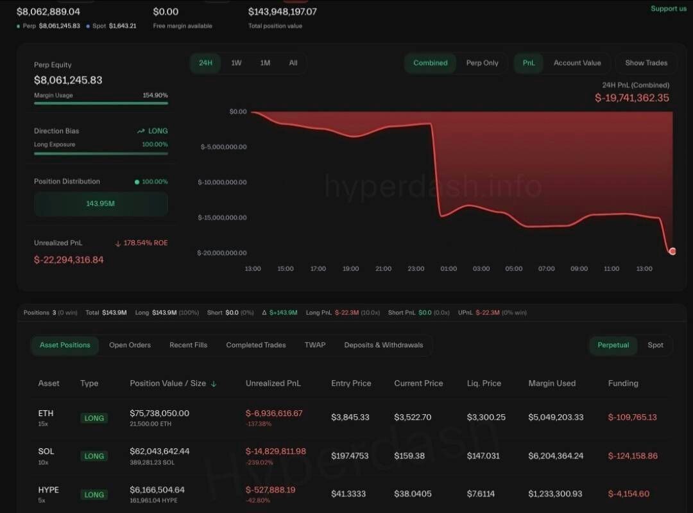Image resolution: width=693 pixels, height=513 pixels.
Task: Switch chart to Perp Only view
Action: click(482, 63)
